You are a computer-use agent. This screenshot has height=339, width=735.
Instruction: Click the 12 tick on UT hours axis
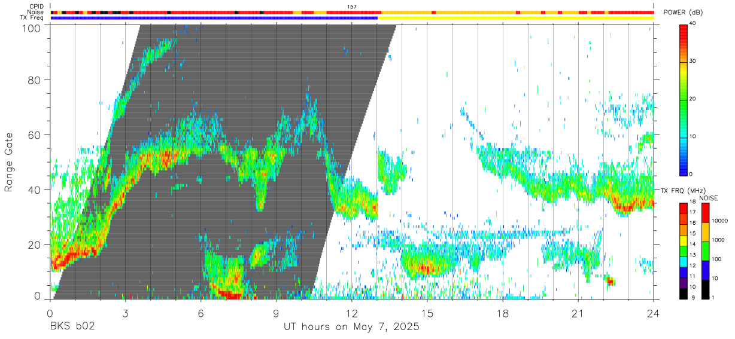click(352, 313)
